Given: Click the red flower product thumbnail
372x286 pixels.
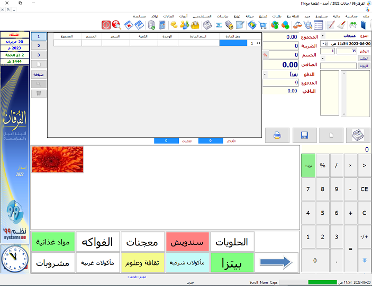Looking at the screenshot, I should 58,159.
